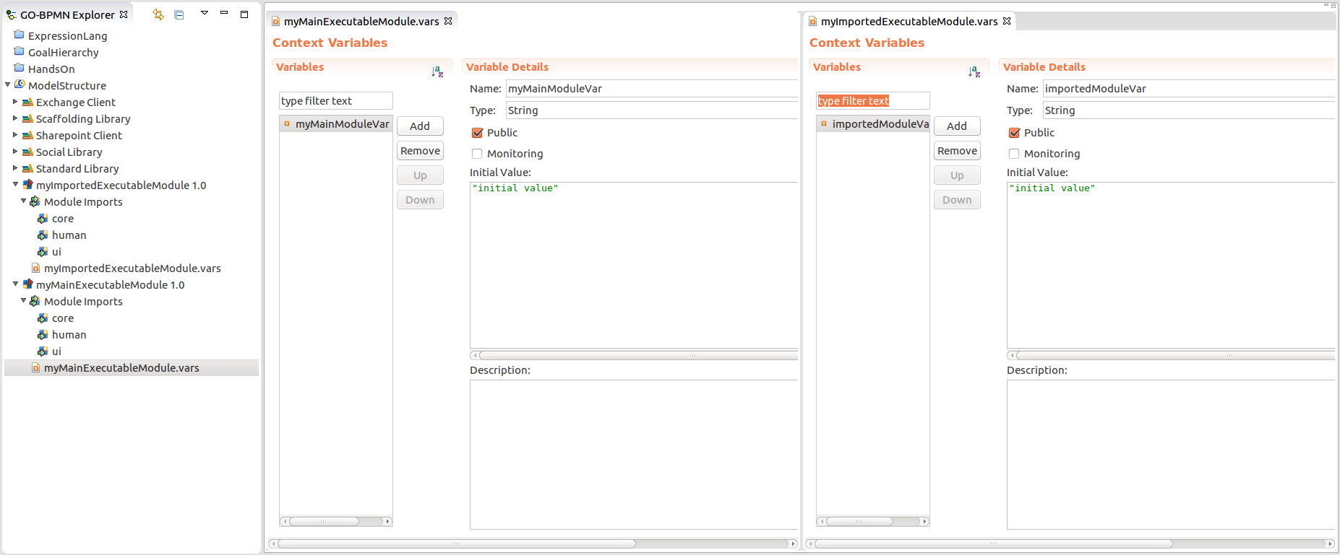The width and height of the screenshot is (1340, 555).
Task: Click Add button in main module editor
Action: (x=420, y=126)
